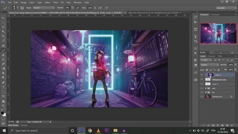Hide the bg group

202,92
